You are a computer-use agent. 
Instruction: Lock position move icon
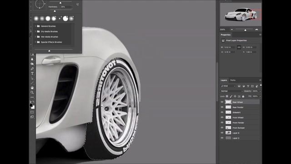click(235, 96)
